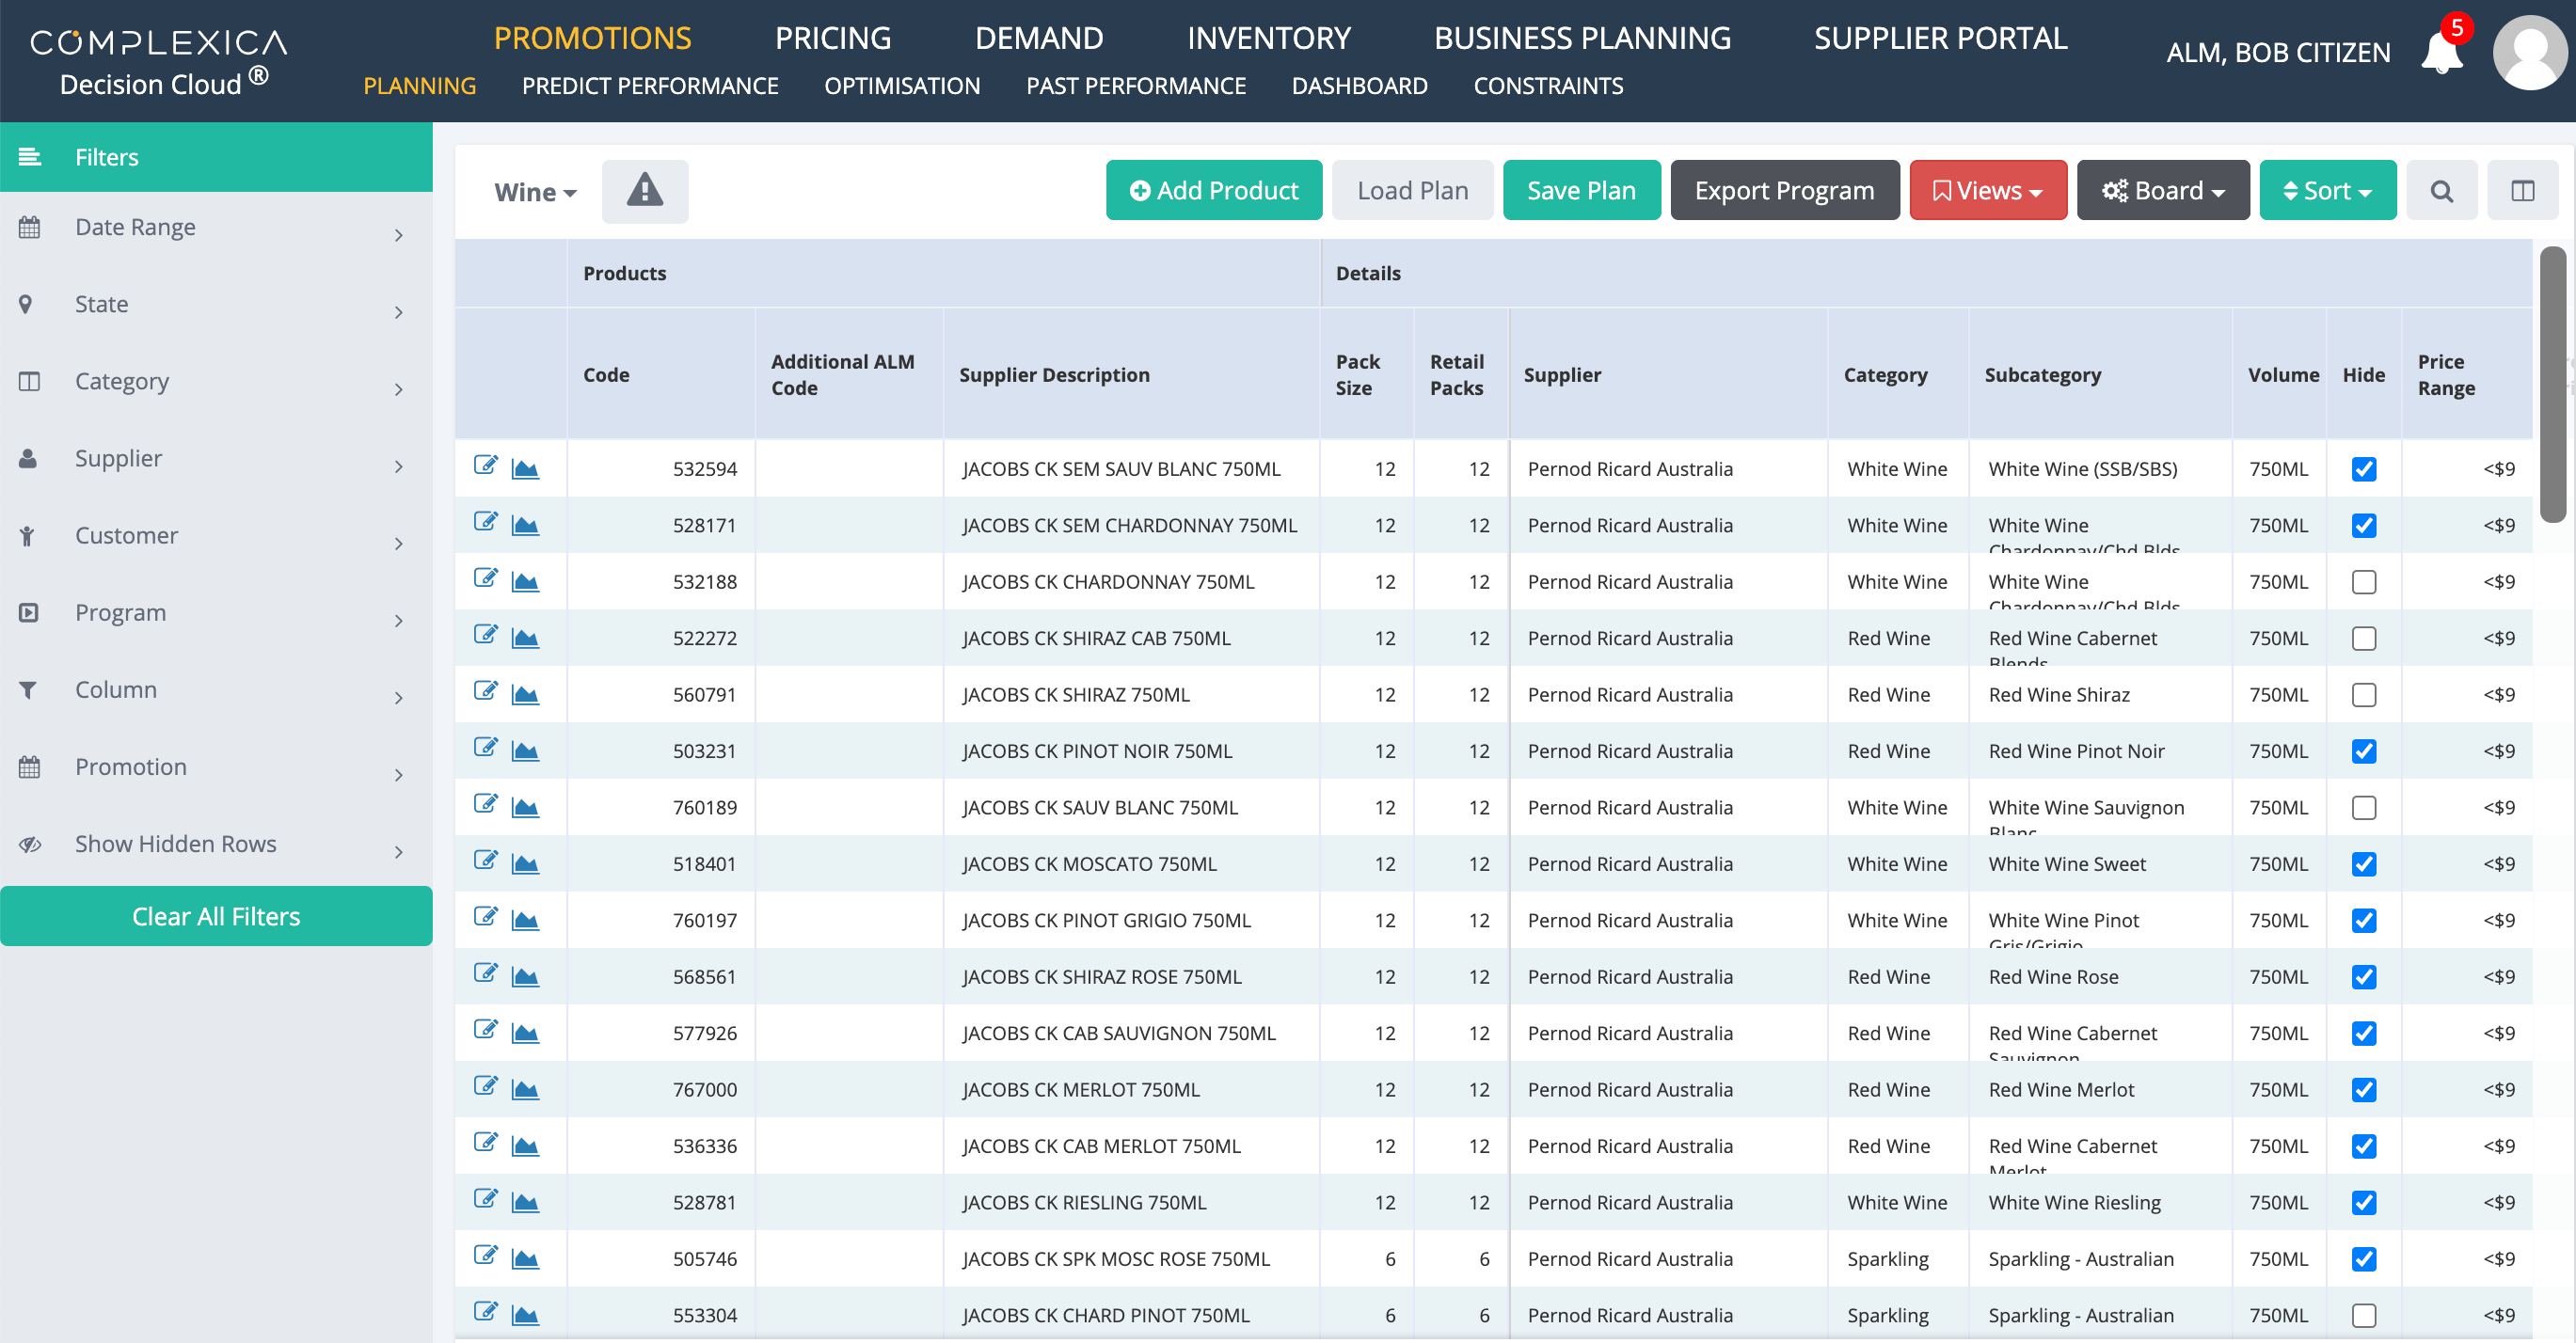
Task: Open the Sort dropdown
Action: pyautogui.click(x=2327, y=190)
